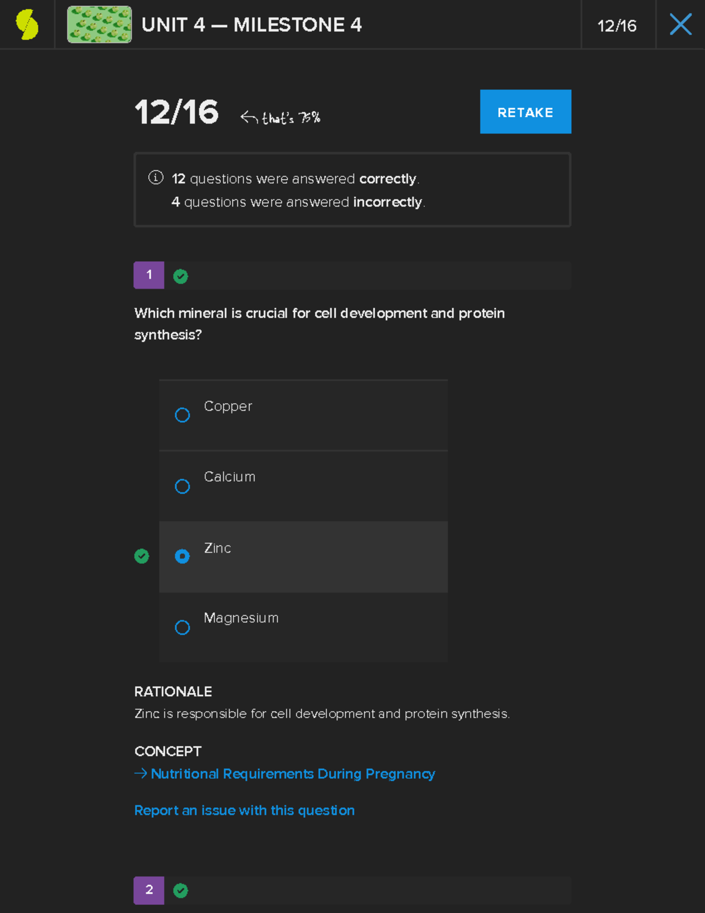Viewport: 705px width, 913px height.
Task: Click the arrow icon before concept link
Action: point(140,774)
